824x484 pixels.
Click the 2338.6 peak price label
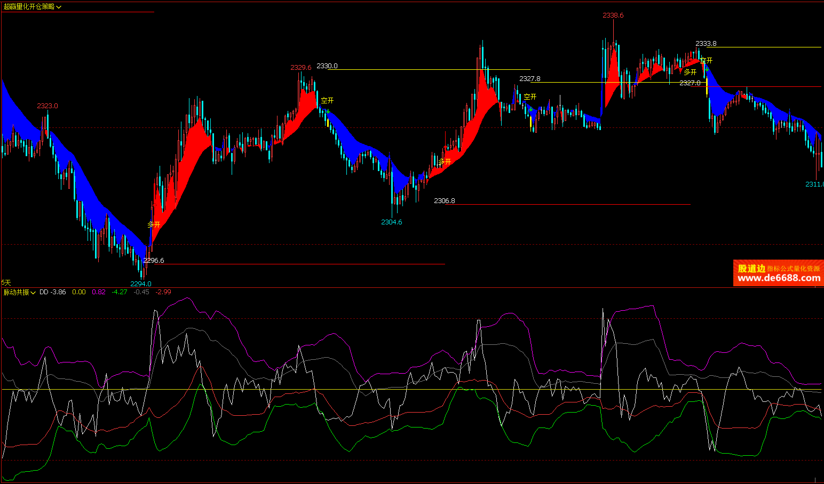tap(613, 15)
